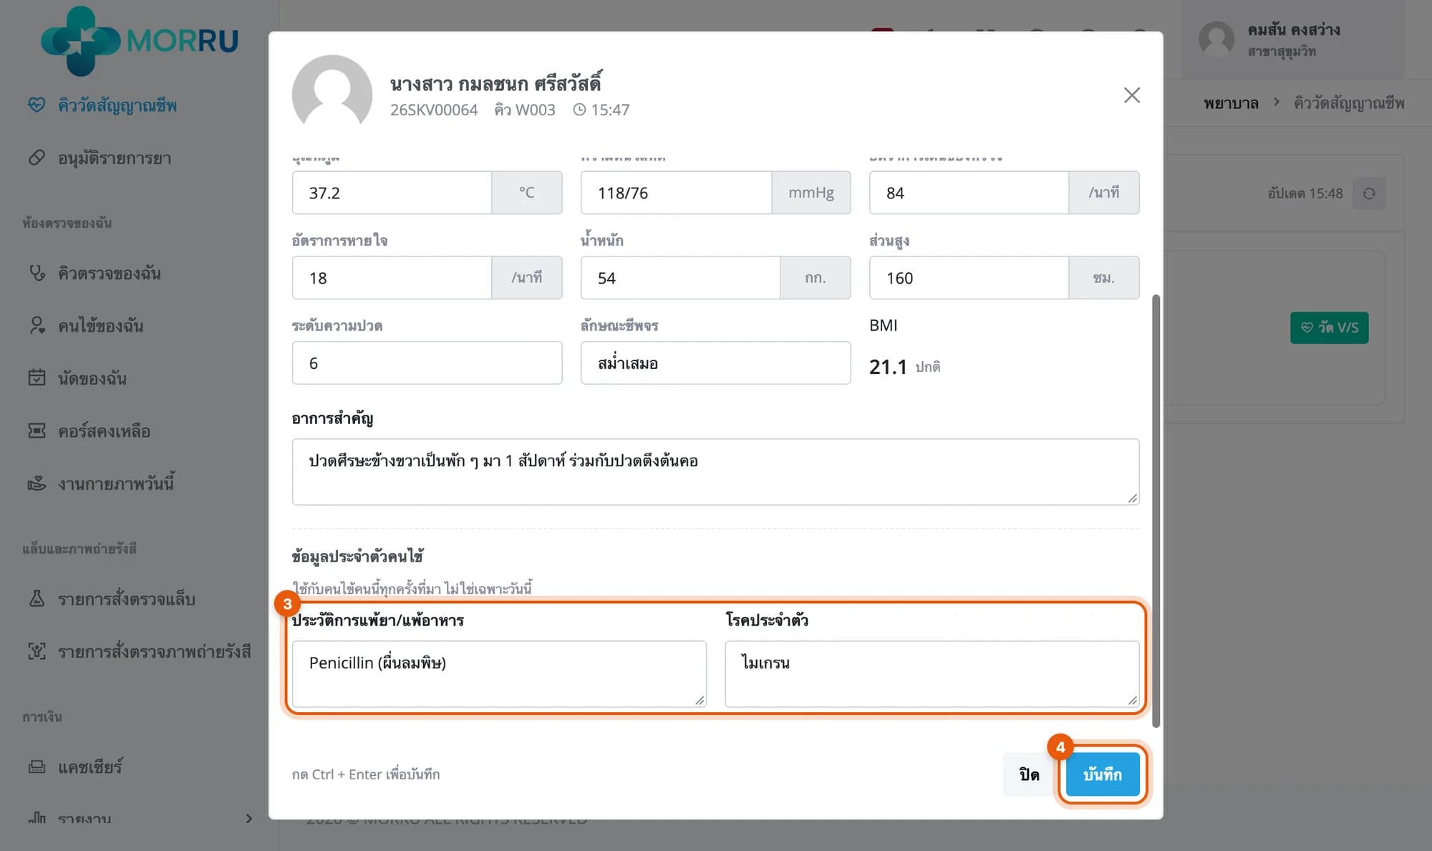Click the allergy history box with Penicillin
1432x851 pixels.
coord(499,674)
